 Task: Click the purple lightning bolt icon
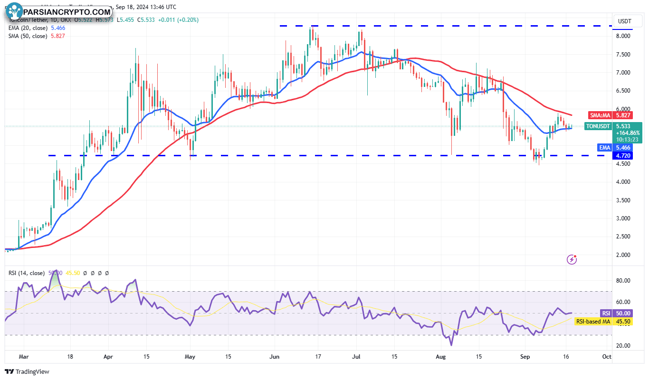pos(572,259)
